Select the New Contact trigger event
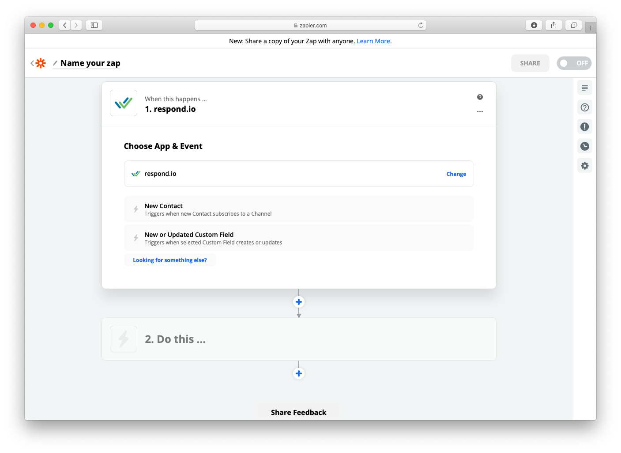The width and height of the screenshot is (621, 453). (299, 209)
